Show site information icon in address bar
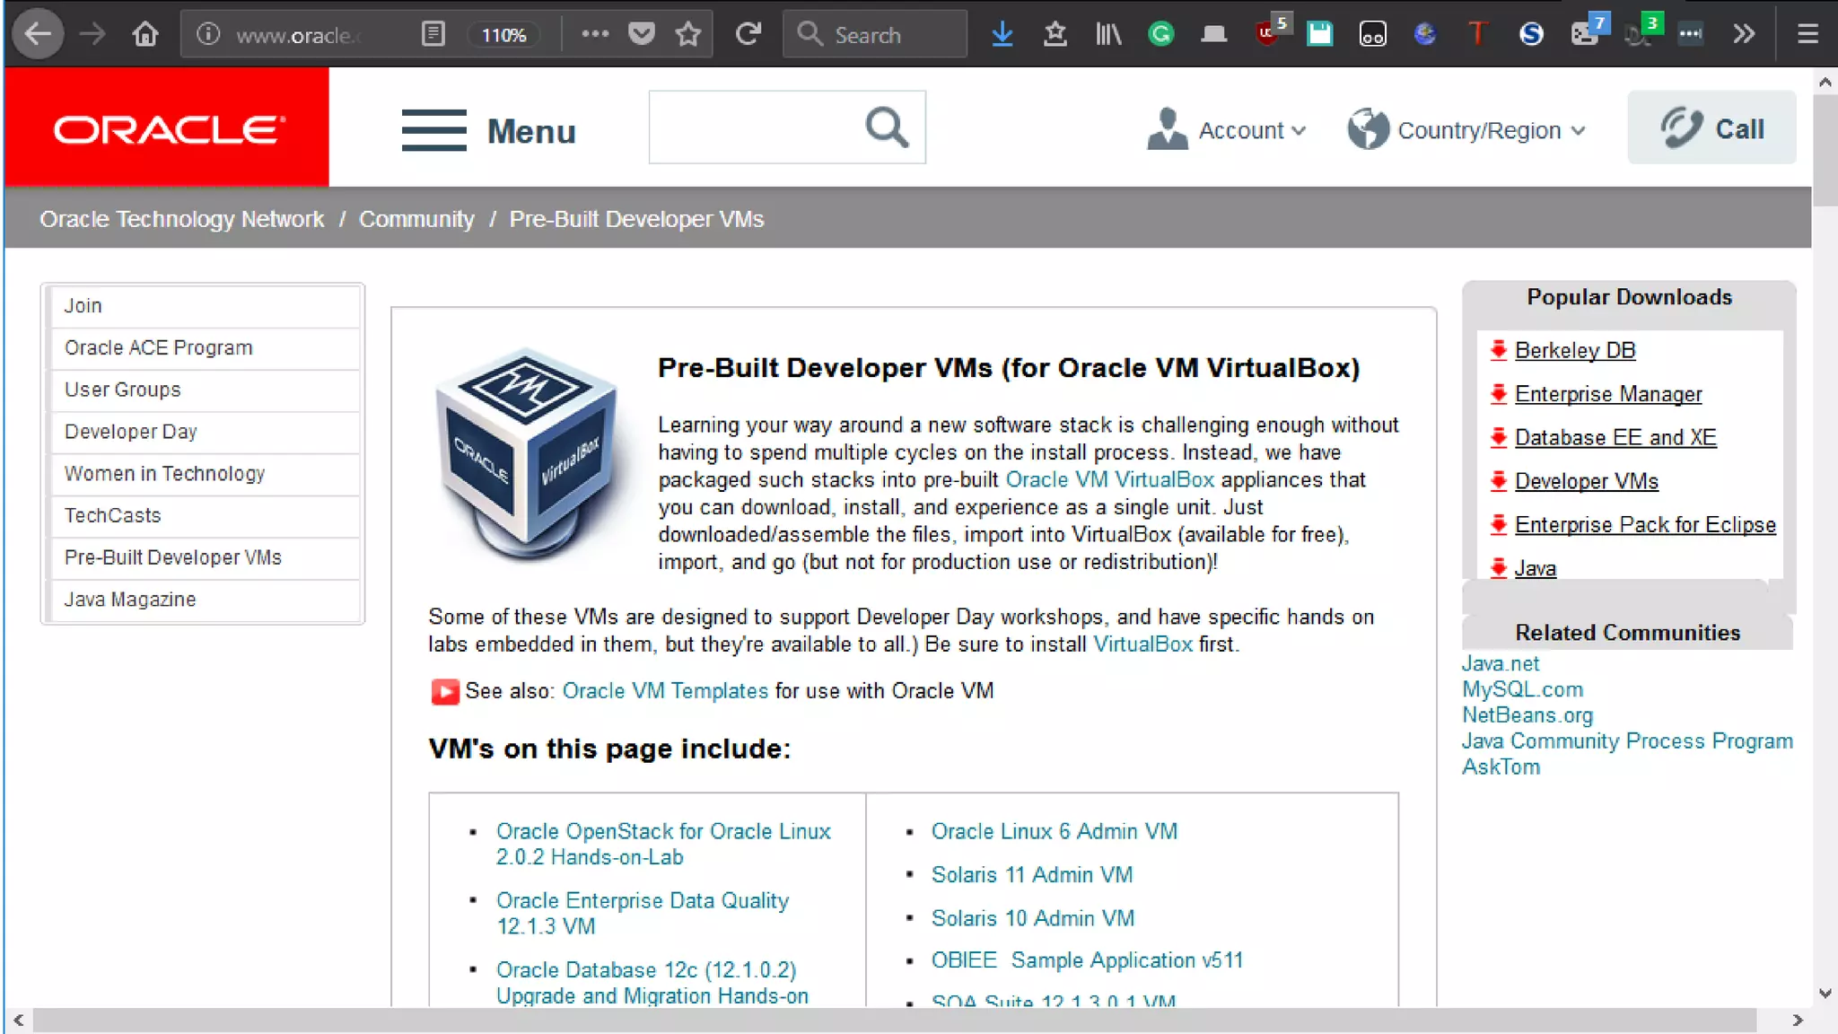 (x=208, y=34)
